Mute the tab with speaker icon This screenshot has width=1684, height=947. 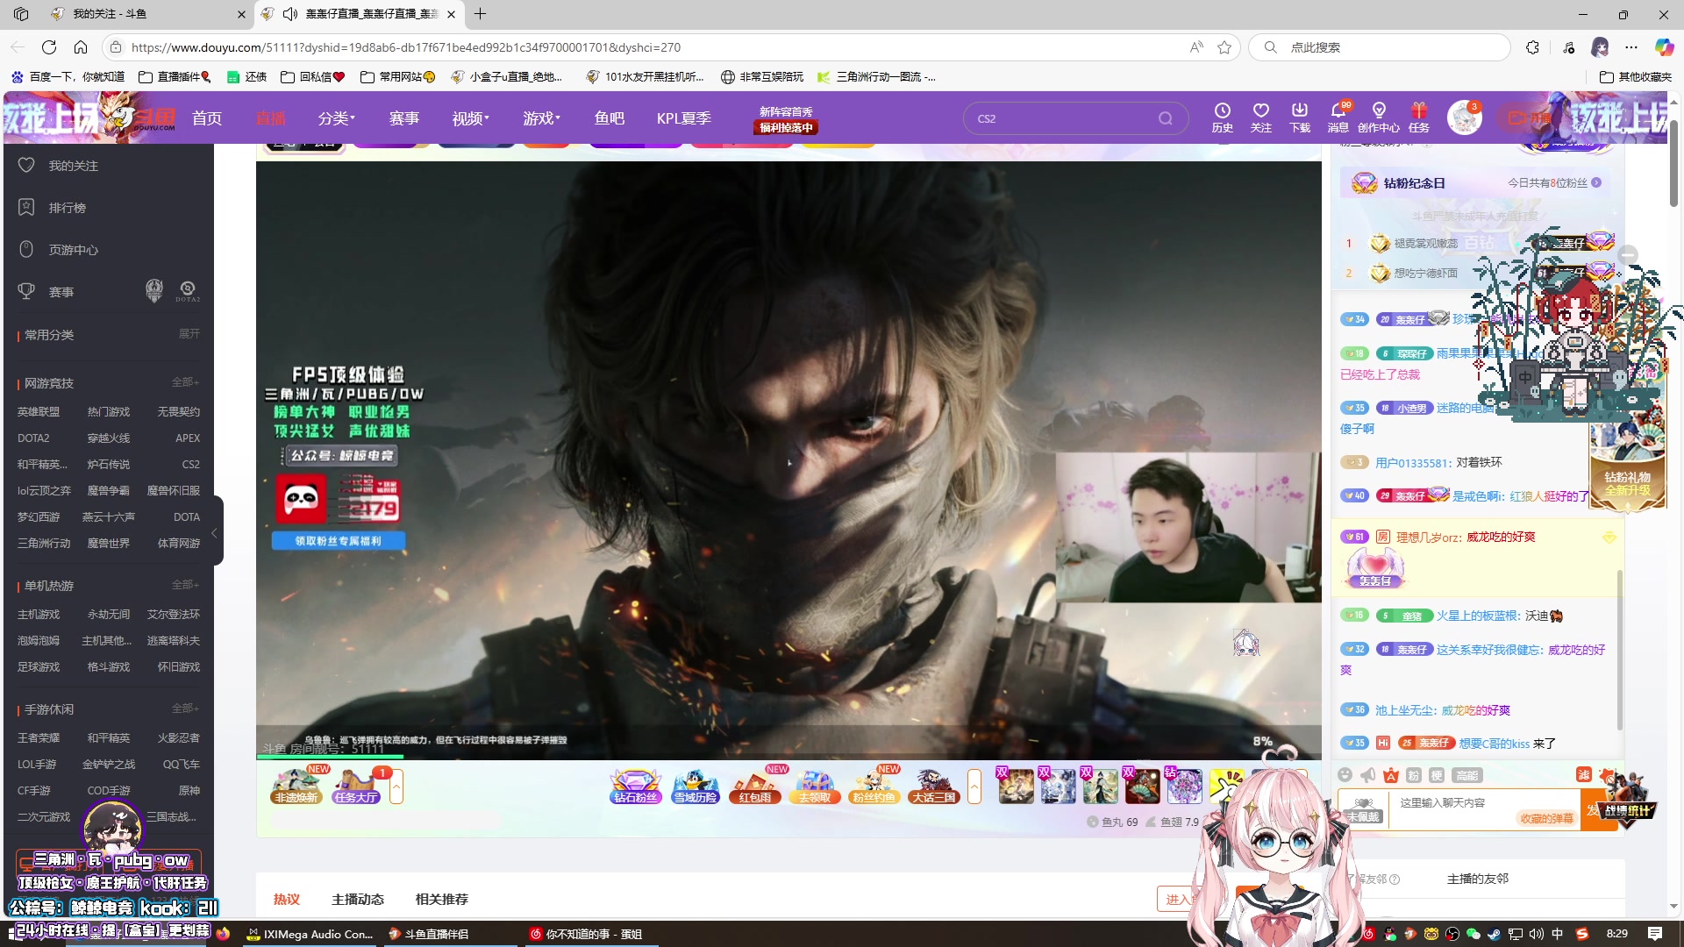point(290,14)
